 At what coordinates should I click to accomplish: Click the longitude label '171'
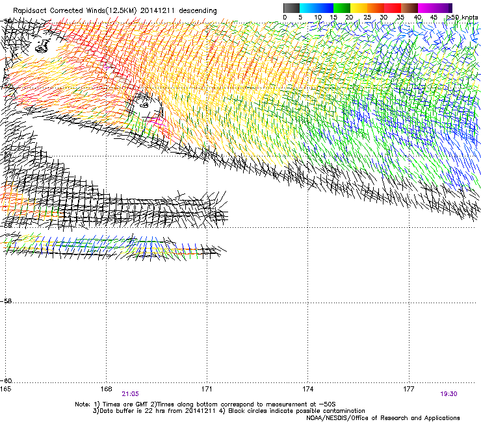pos(207,389)
